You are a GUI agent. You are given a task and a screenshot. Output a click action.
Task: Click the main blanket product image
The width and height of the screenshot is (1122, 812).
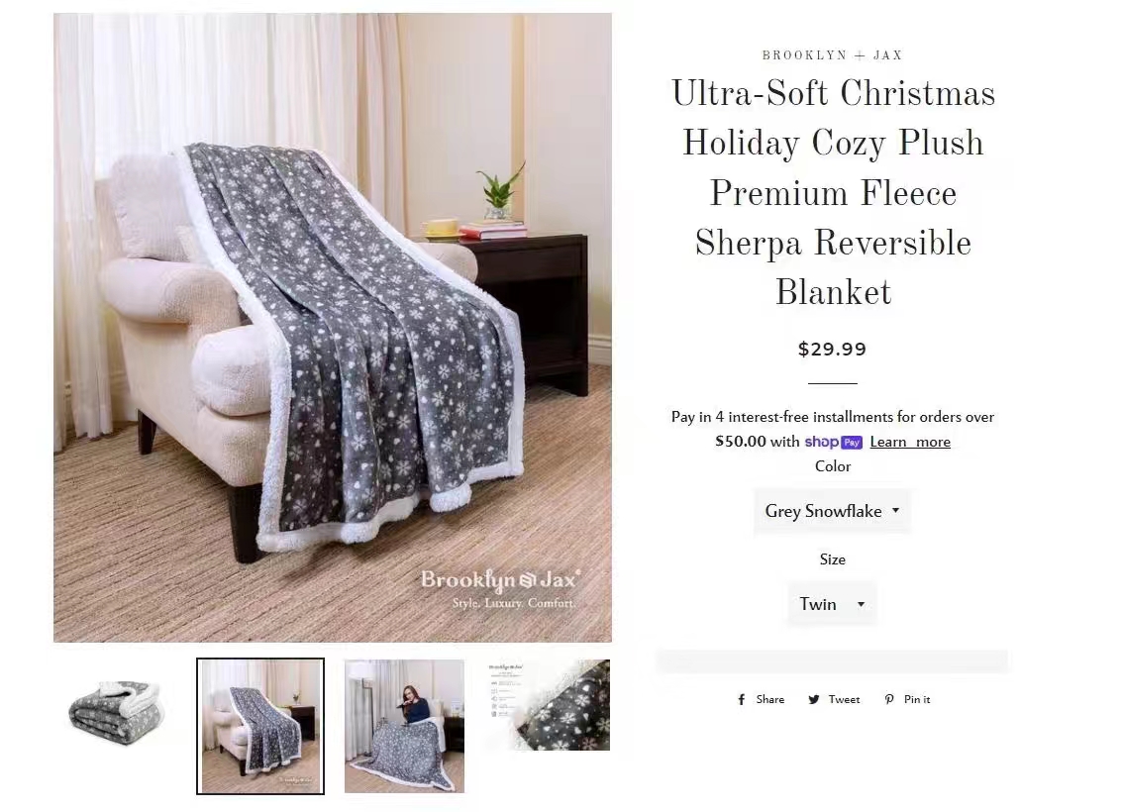click(333, 328)
